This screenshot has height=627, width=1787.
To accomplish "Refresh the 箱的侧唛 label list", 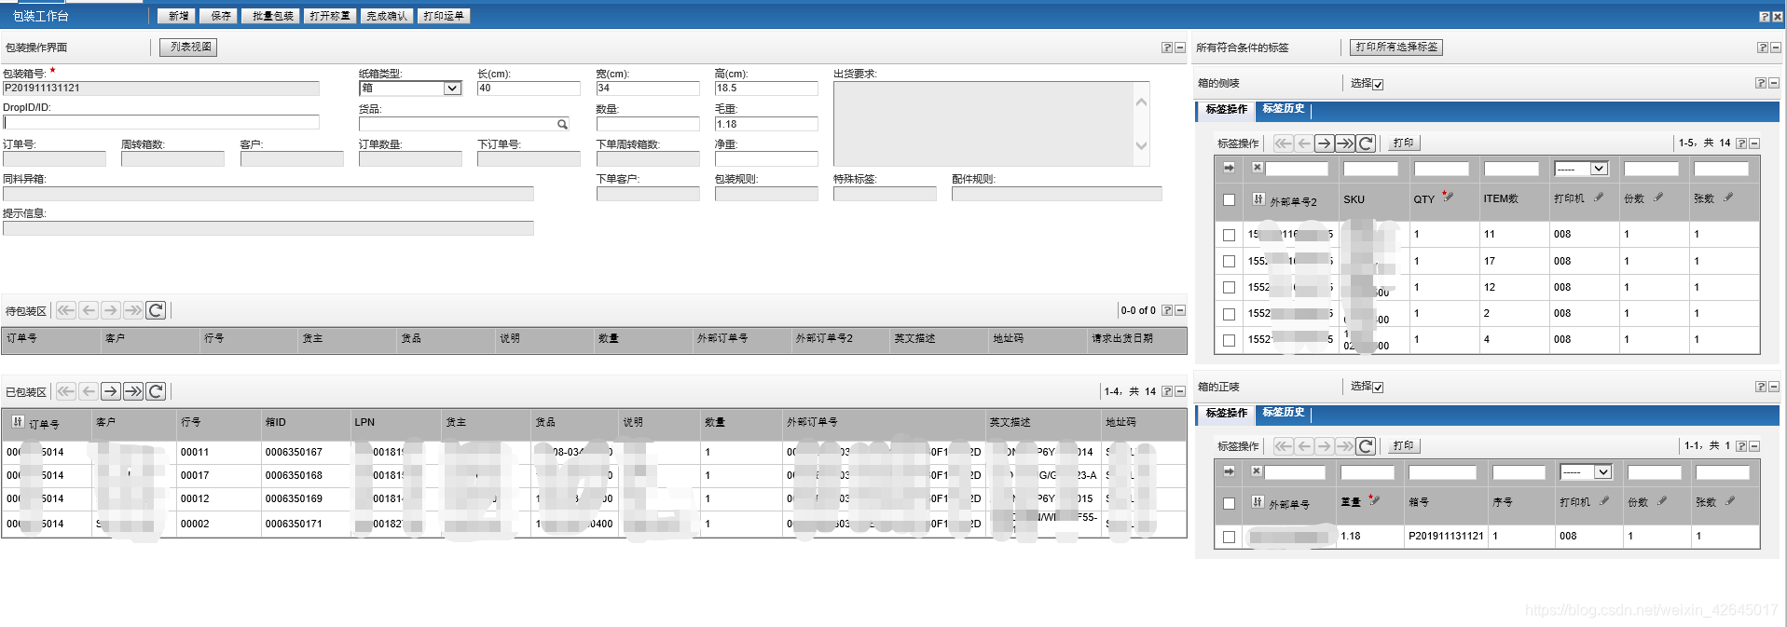I will [1366, 143].
